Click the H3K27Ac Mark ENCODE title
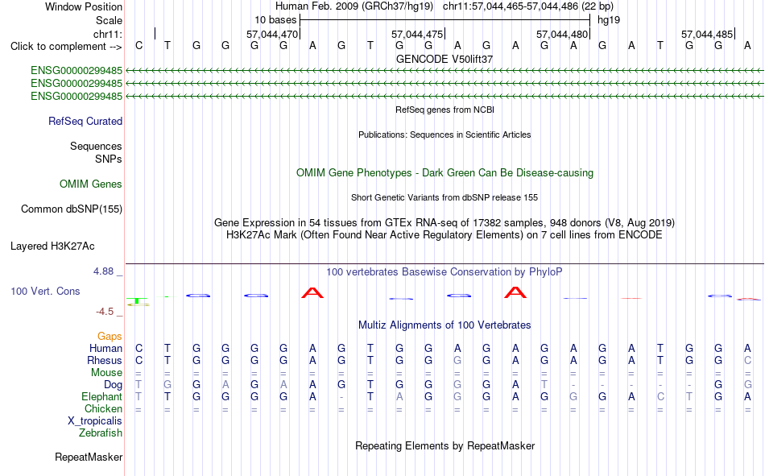Image resolution: width=765 pixels, height=476 pixels. pos(445,235)
